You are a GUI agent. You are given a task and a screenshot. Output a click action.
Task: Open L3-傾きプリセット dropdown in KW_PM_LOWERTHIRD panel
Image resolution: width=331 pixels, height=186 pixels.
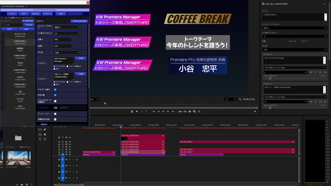[294, 36]
